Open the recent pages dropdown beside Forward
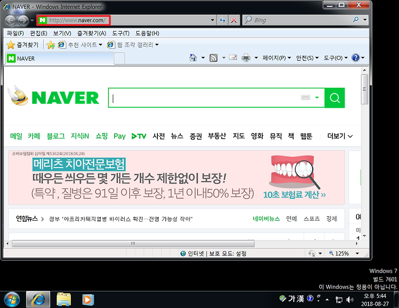Image resolution: width=399 pixels, height=308 pixels. point(32,20)
